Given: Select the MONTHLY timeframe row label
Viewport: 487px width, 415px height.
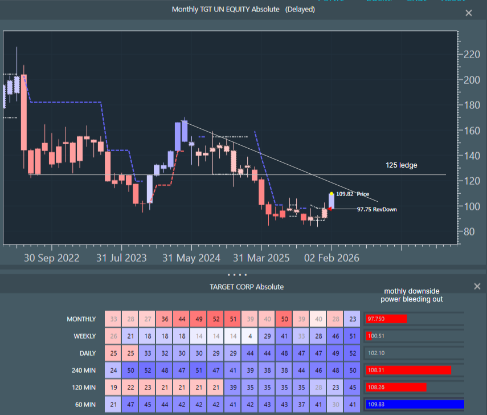Looking at the screenshot, I should pos(81,319).
